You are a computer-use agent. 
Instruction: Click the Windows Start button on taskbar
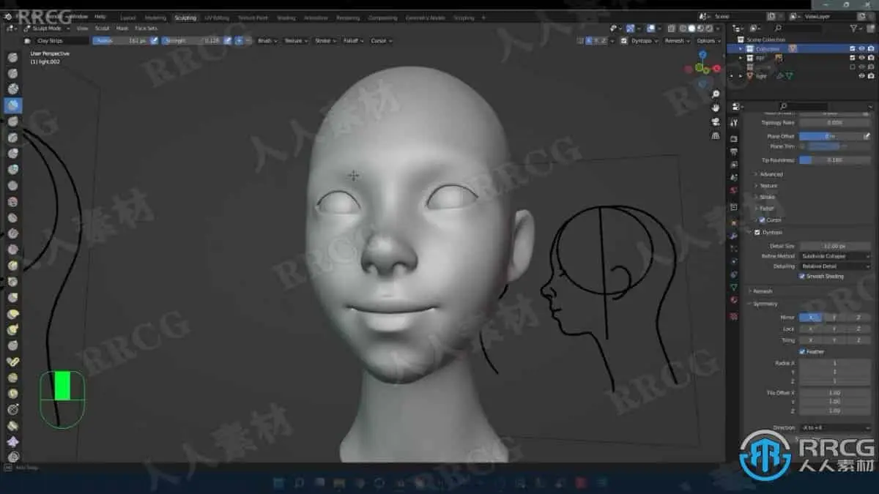(x=278, y=483)
